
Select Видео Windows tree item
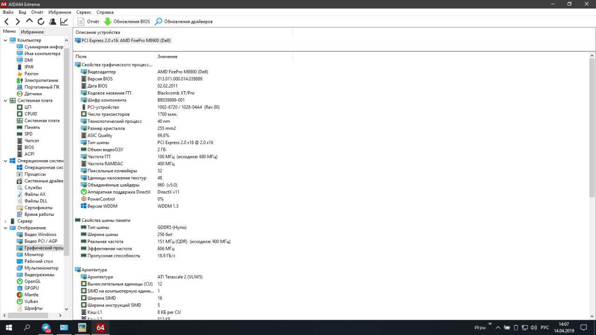(37, 234)
